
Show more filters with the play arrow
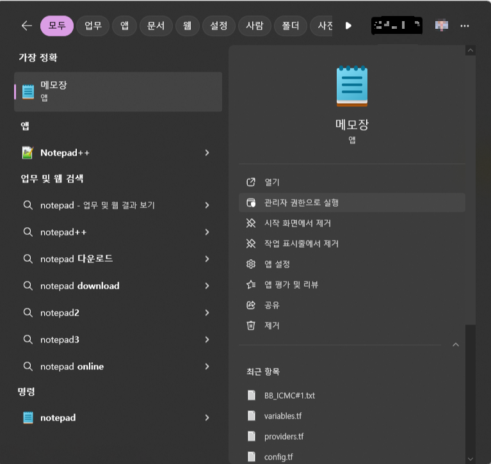(x=348, y=26)
